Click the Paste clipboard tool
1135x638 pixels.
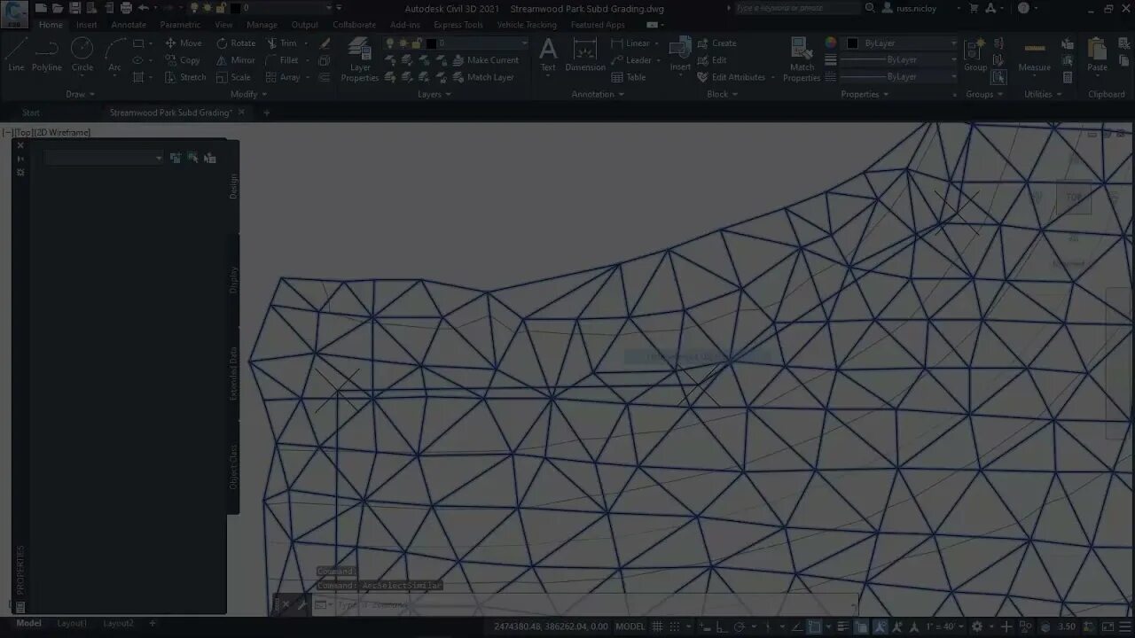tap(1098, 55)
